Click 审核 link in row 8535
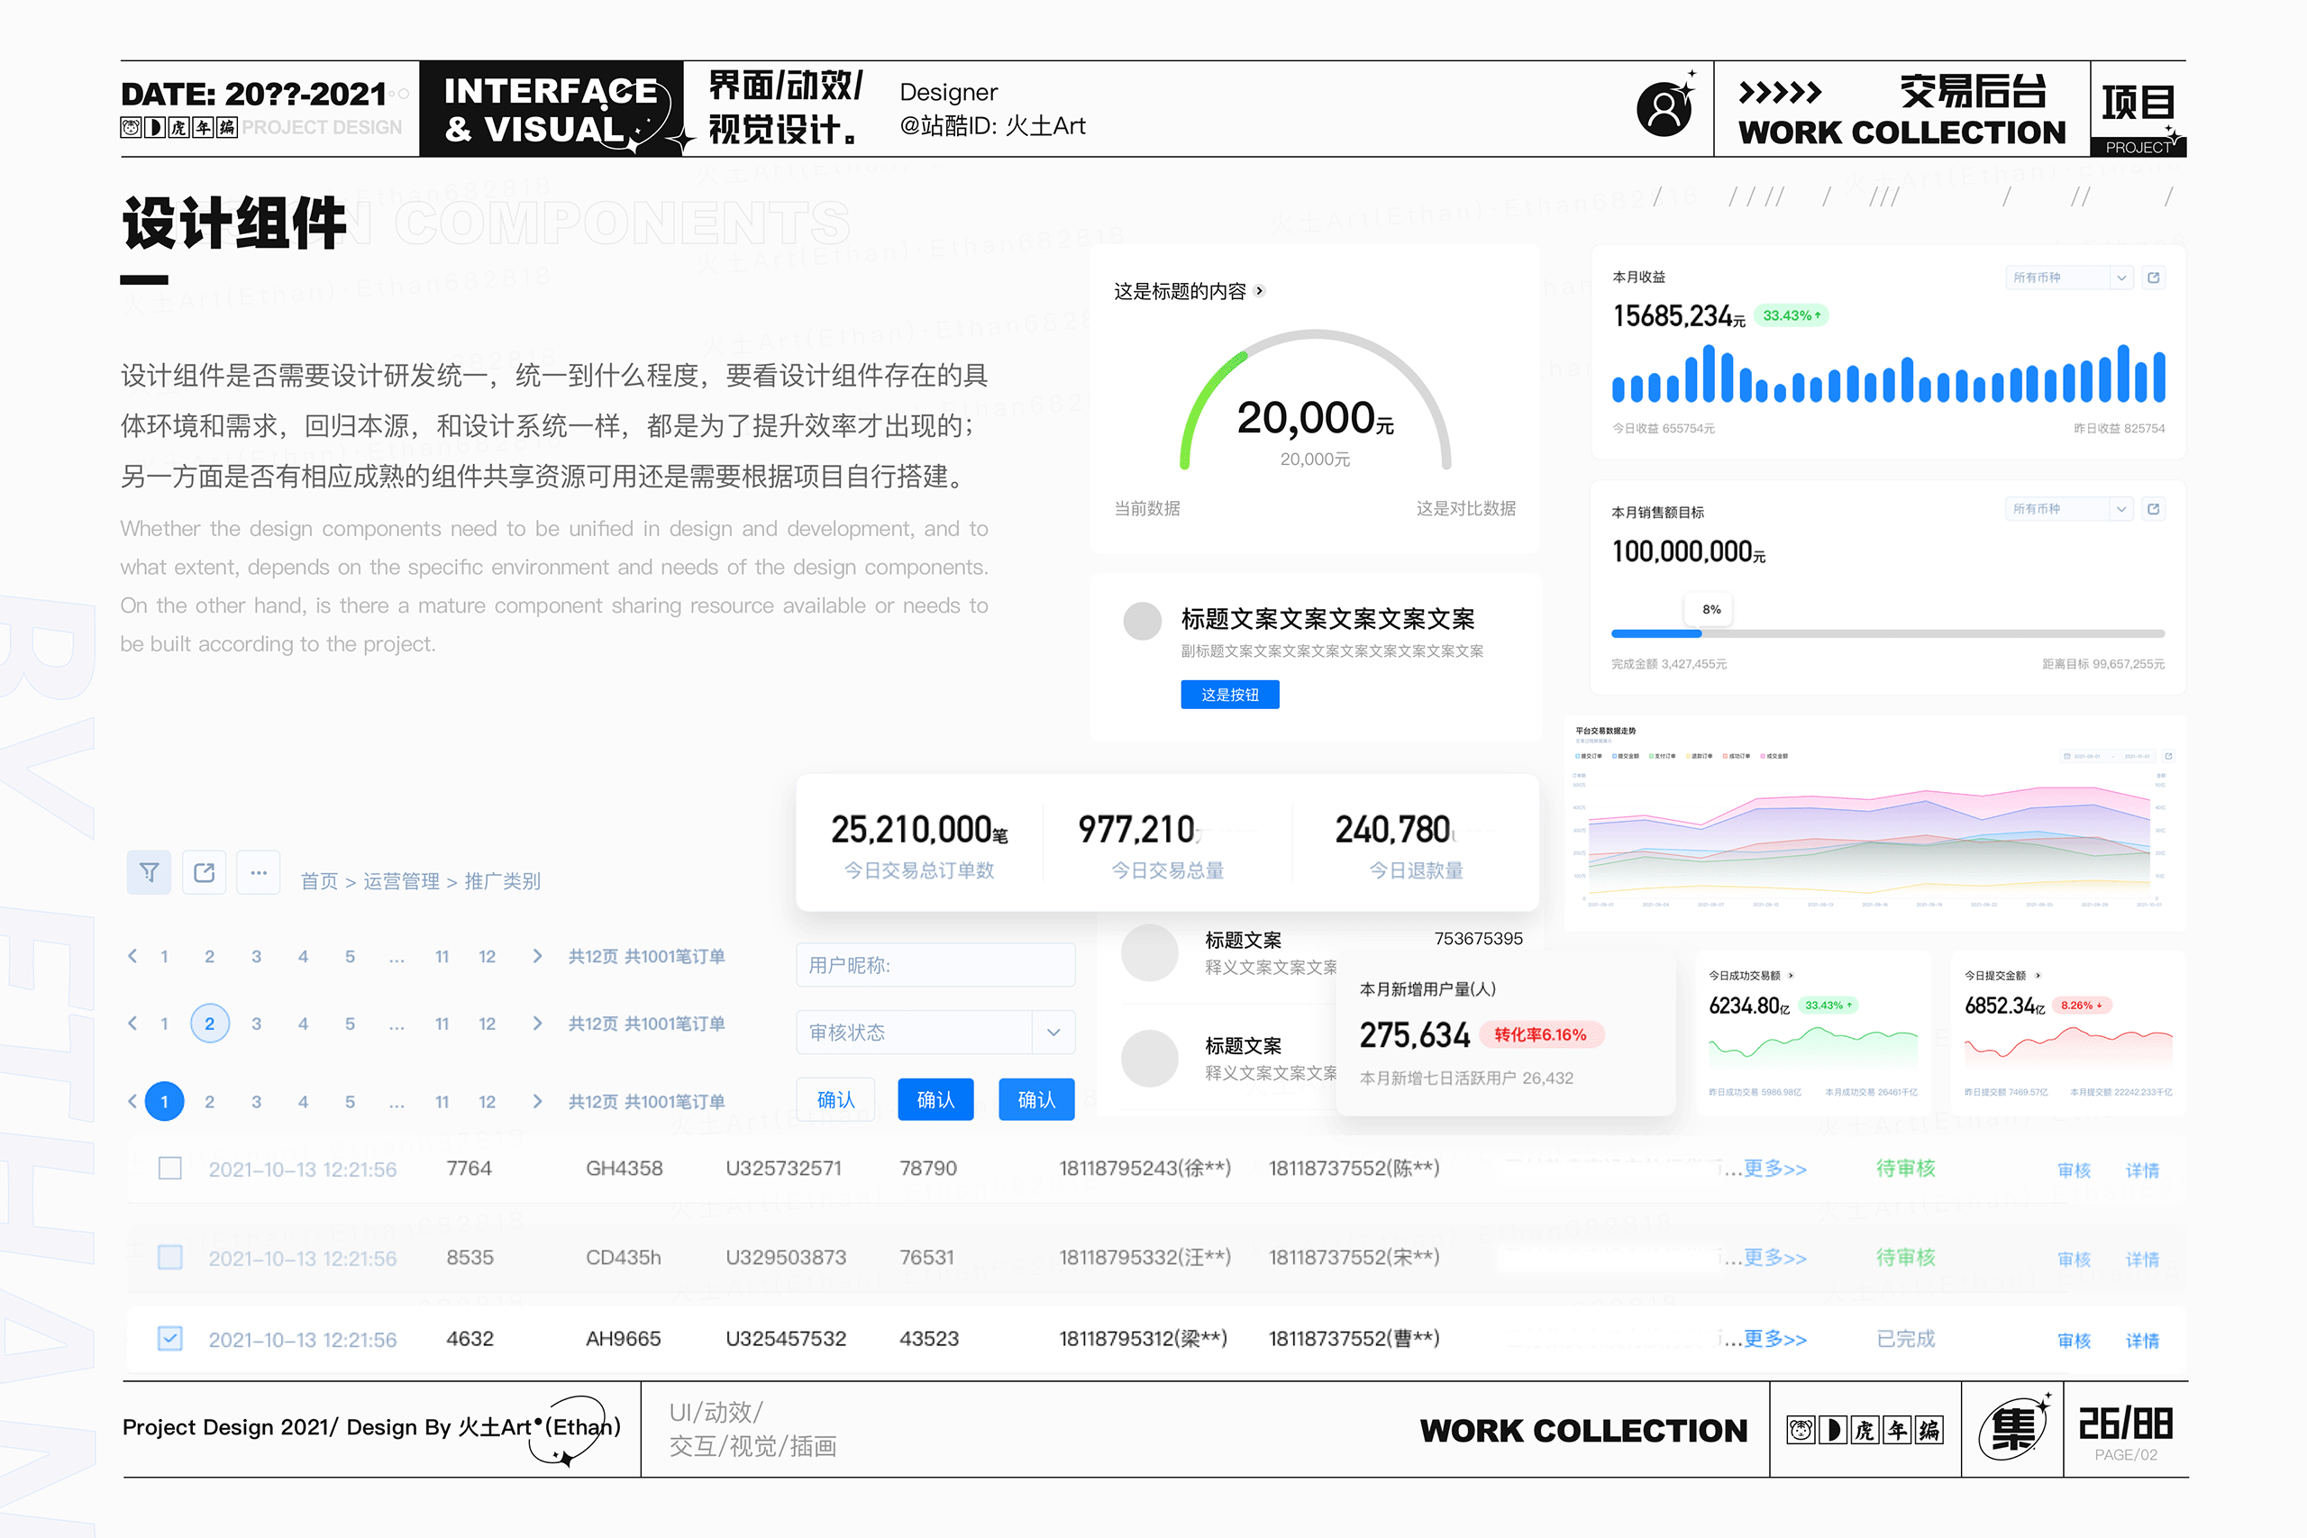This screenshot has height=1538, width=2307. (x=2074, y=1260)
